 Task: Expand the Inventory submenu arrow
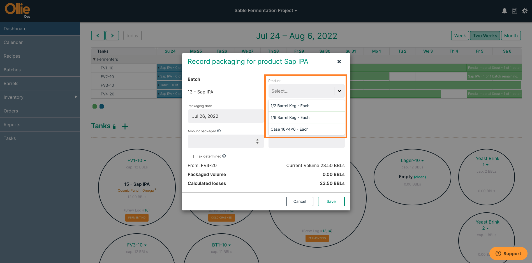76,97
